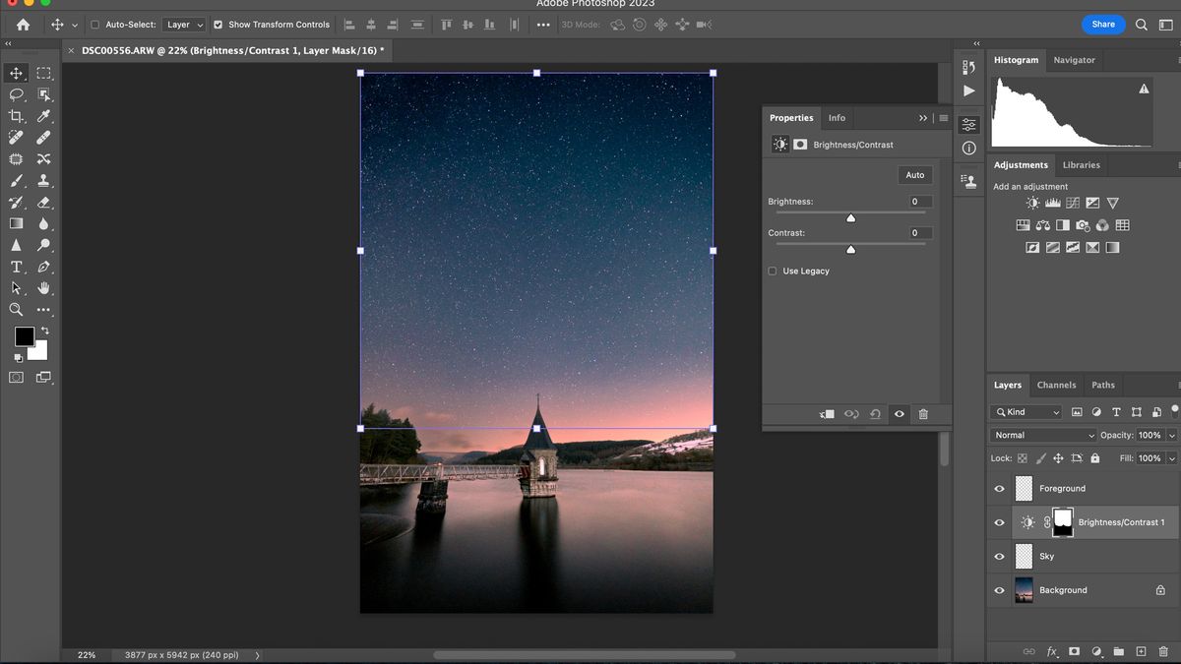Open the search icon beside Share
Screen dimensions: 1181x664
1142,25
